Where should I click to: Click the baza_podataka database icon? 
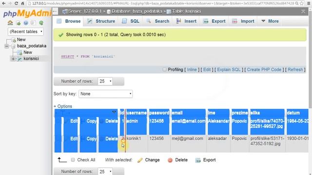tap(13, 46)
